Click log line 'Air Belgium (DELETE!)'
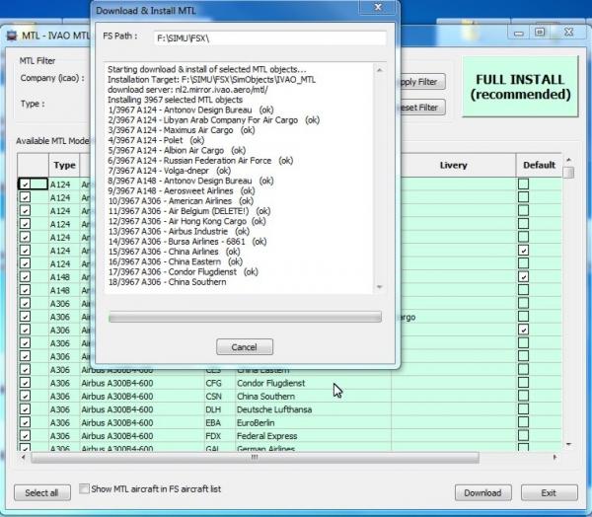Image resolution: width=592 pixels, height=517 pixels. click(189, 211)
